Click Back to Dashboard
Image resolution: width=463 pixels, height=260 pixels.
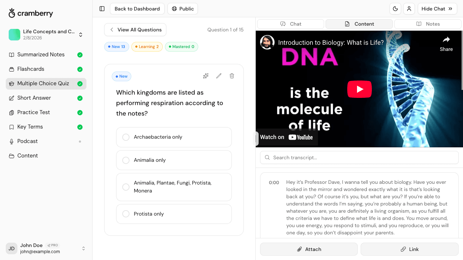[137, 9]
